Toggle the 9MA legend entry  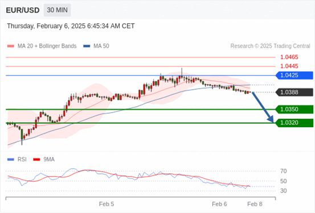pyautogui.click(x=44, y=160)
